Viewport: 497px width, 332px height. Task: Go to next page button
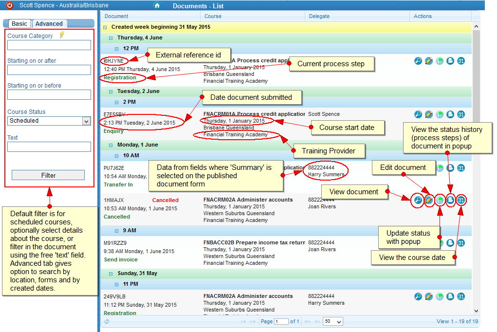point(308,322)
